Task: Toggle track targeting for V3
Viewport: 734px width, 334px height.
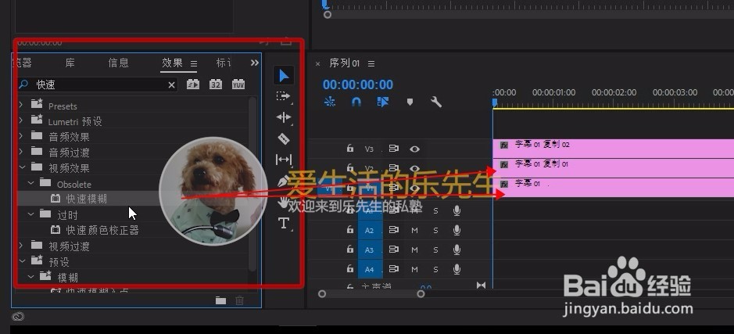Action: (369, 149)
